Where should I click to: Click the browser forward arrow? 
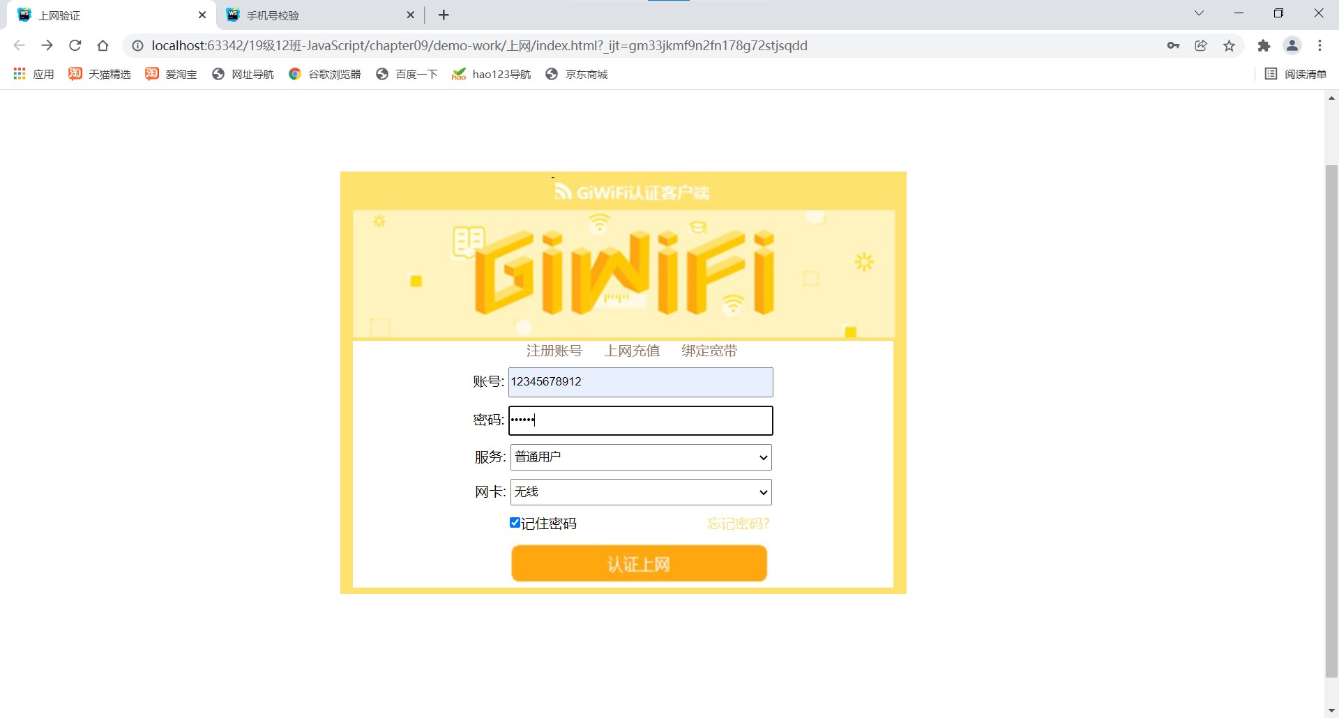[x=47, y=45]
